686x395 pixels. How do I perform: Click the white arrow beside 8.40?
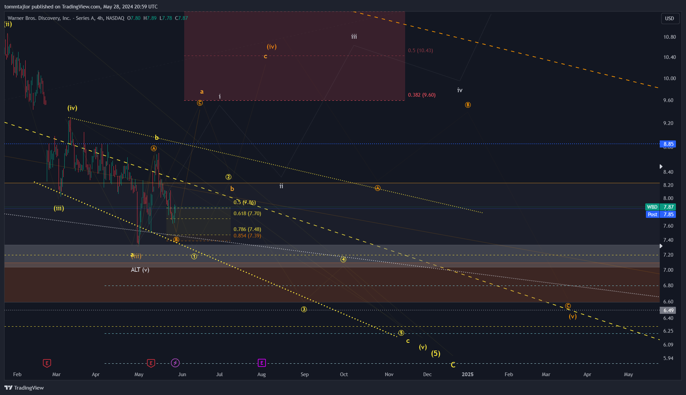661,167
